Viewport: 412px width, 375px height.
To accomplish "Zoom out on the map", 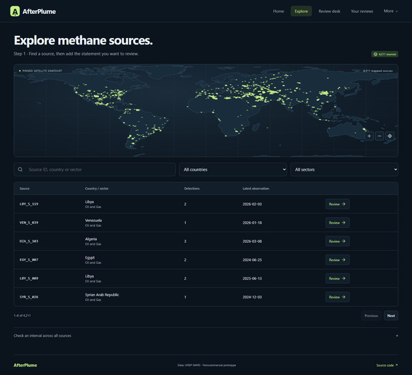I will 379,136.
